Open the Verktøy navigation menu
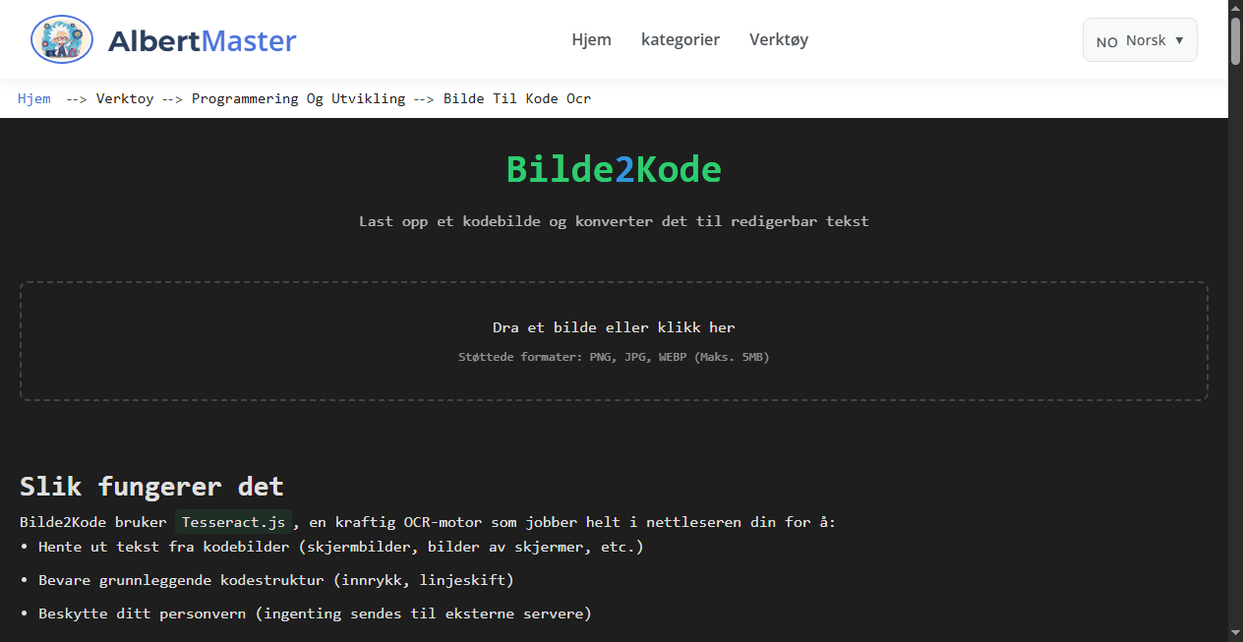The width and height of the screenshot is (1243, 642). [x=778, y=39]
